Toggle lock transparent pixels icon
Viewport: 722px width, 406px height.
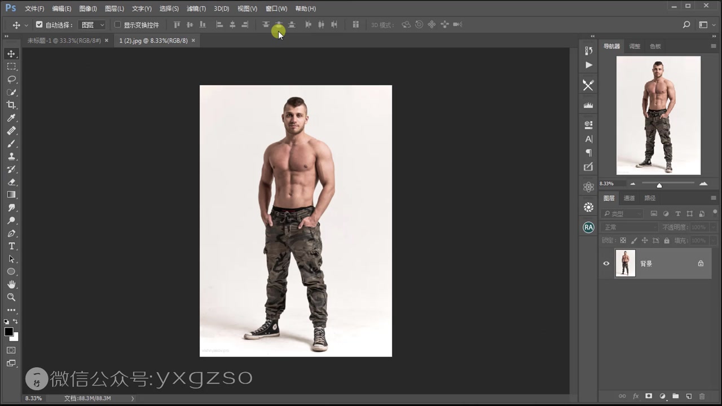pyautogui.click(x=623, y=241)
